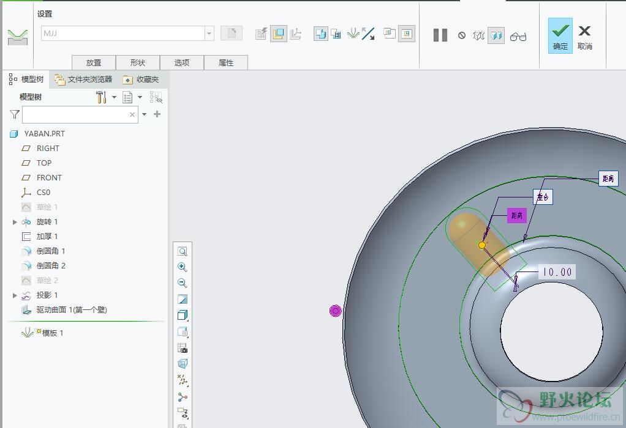Switch to the 模型树 navigator tab
626x428 pixels.
pos(26,79)
